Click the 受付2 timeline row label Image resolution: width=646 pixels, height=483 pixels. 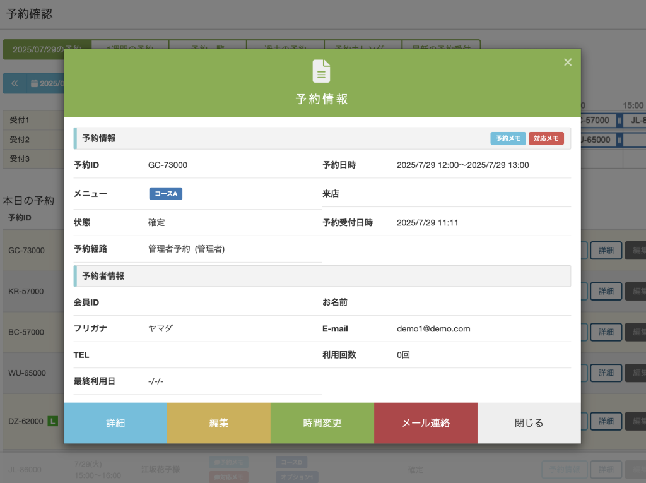click(x=20, y=140)
